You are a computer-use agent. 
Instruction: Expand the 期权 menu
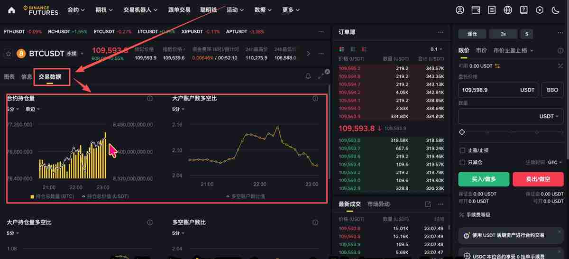(104, 10)
